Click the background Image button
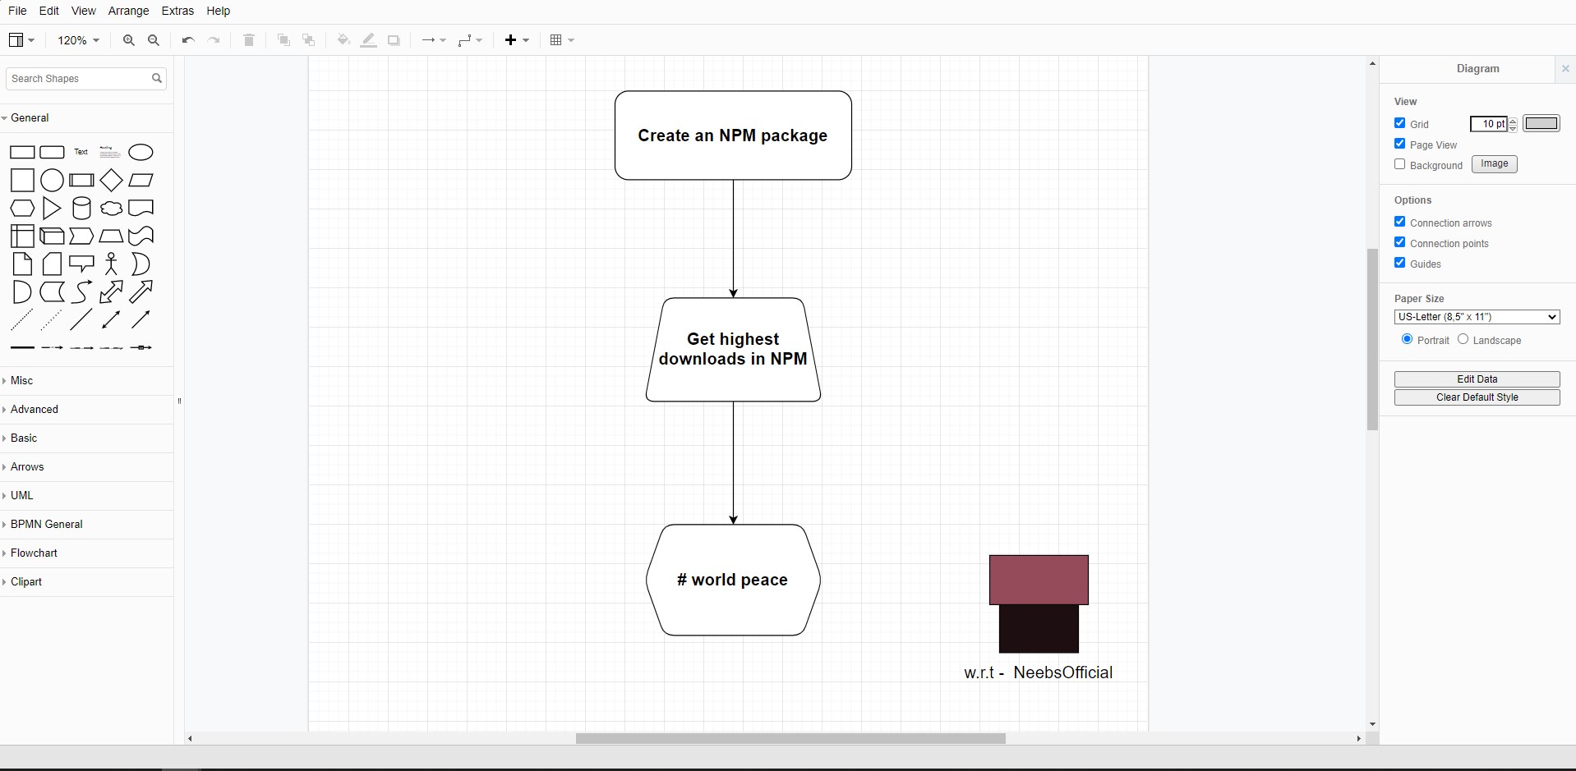This screenshot has width=1576, height=771. 1494,164
